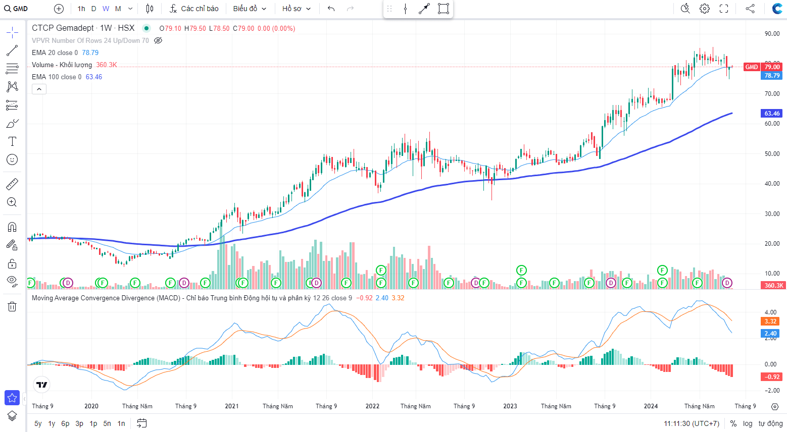The image size is (787, 432).
Task: Select EMA 20 close indicator legend
Action: click(x=55, y=52)
